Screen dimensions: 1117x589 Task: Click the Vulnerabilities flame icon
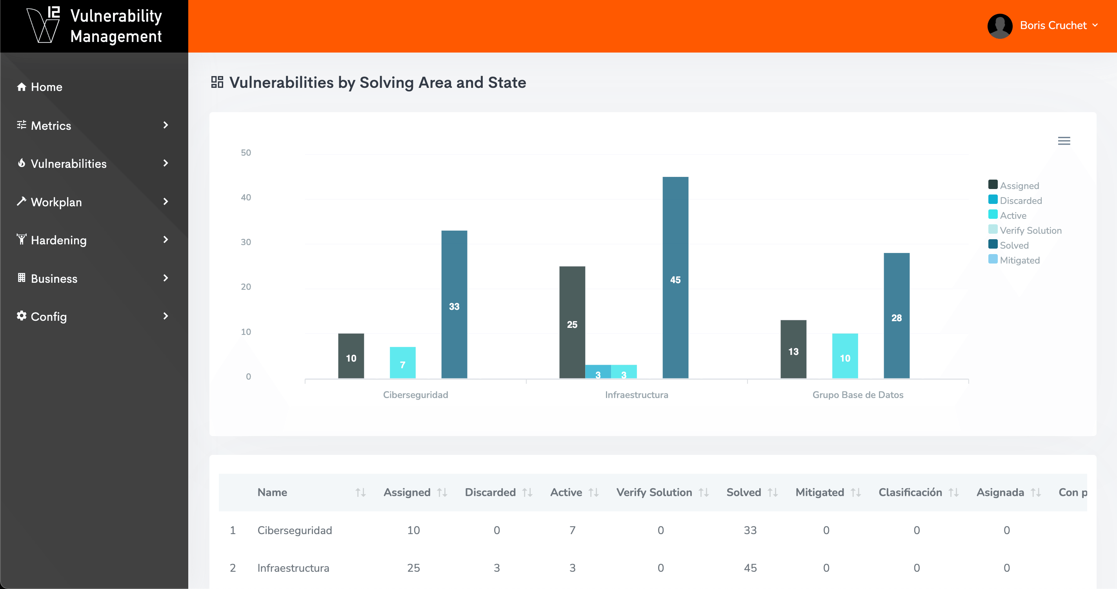(21, 163)
